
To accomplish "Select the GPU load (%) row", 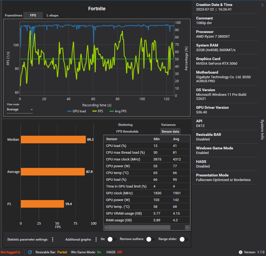I will pos(147,180).
